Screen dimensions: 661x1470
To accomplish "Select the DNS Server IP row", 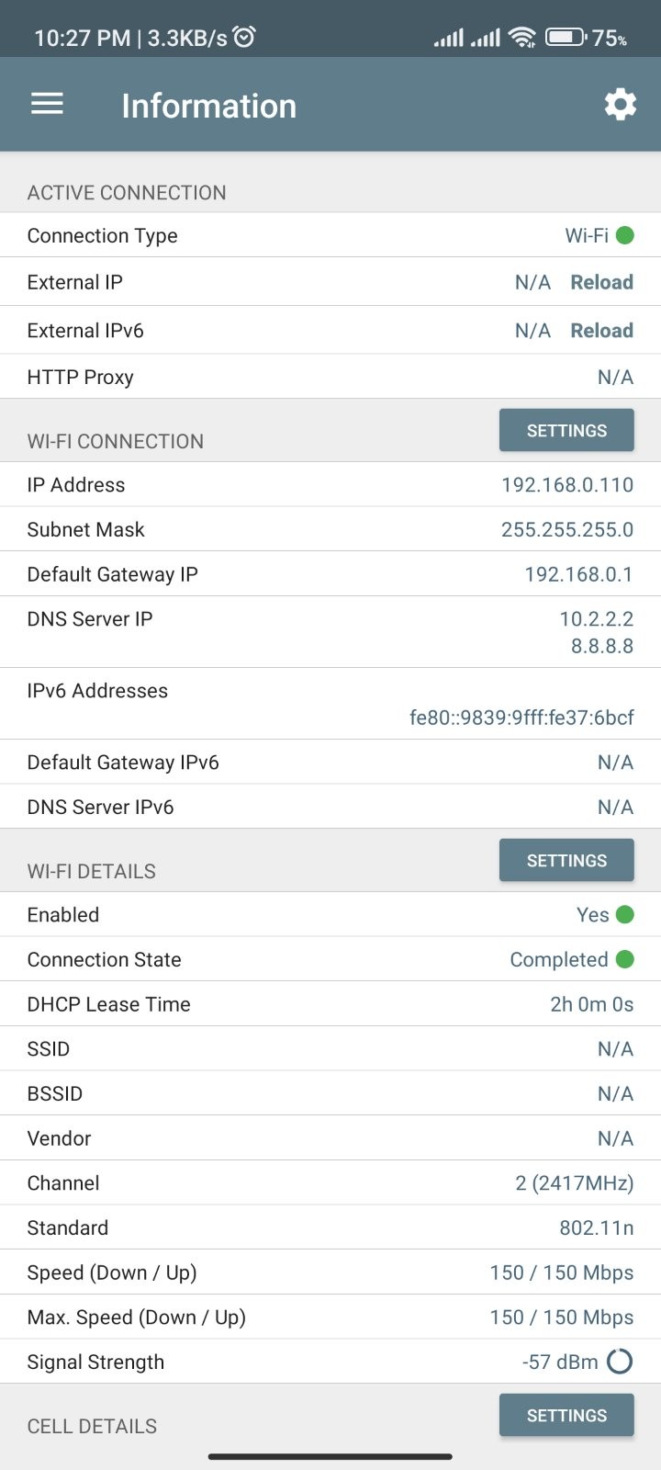I will coord(330,632).
